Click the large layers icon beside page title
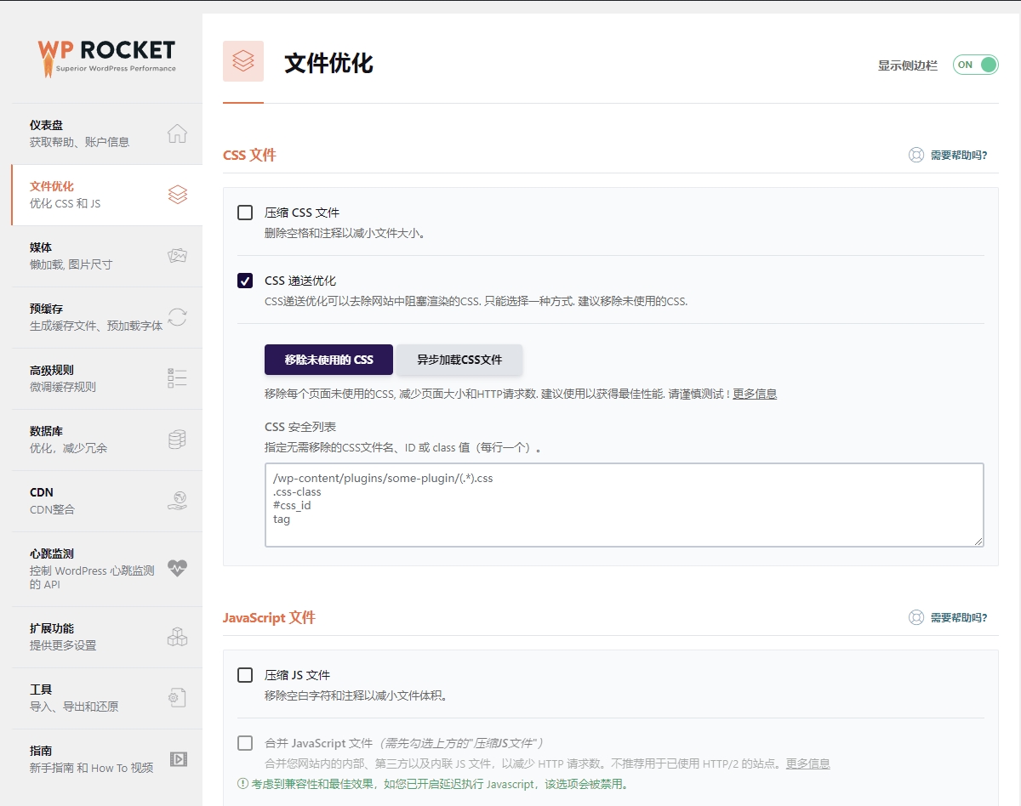The width and height of the screenshot is (1021, 806). pos(243,61)
